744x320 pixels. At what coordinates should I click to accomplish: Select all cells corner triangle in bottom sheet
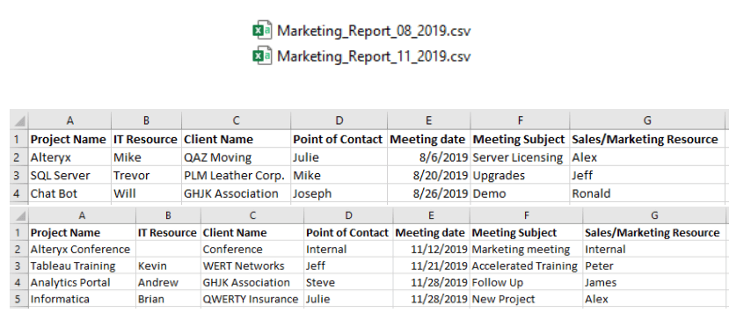(x=19, y=215)
